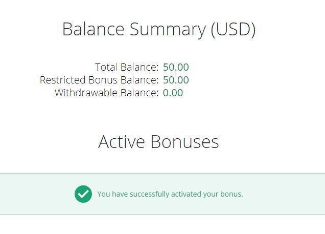Image resolution: width=325 pixels, height=234 pixels.
Task: Click the Restricted Bonus Balance amount 50.00
Action: 176,80
